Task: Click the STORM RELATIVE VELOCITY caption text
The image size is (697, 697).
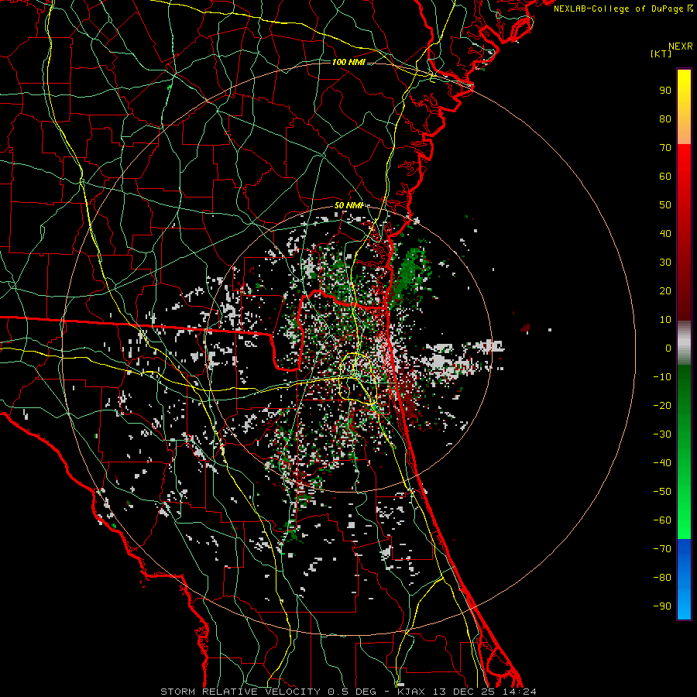Action: (240, 692)
